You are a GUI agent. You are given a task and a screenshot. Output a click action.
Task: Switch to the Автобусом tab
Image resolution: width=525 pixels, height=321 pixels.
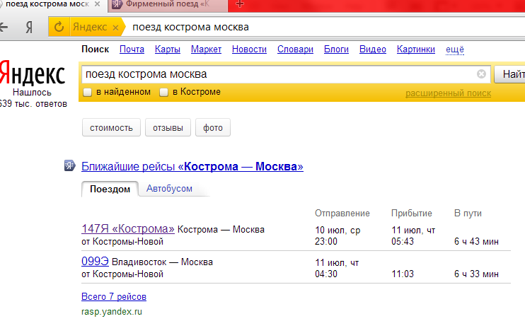tap(169, 189)
